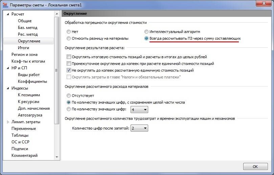Close the 'Параметры сметы' dialog
This screenshot has height=175, width=274.
[x=264, y=3]
